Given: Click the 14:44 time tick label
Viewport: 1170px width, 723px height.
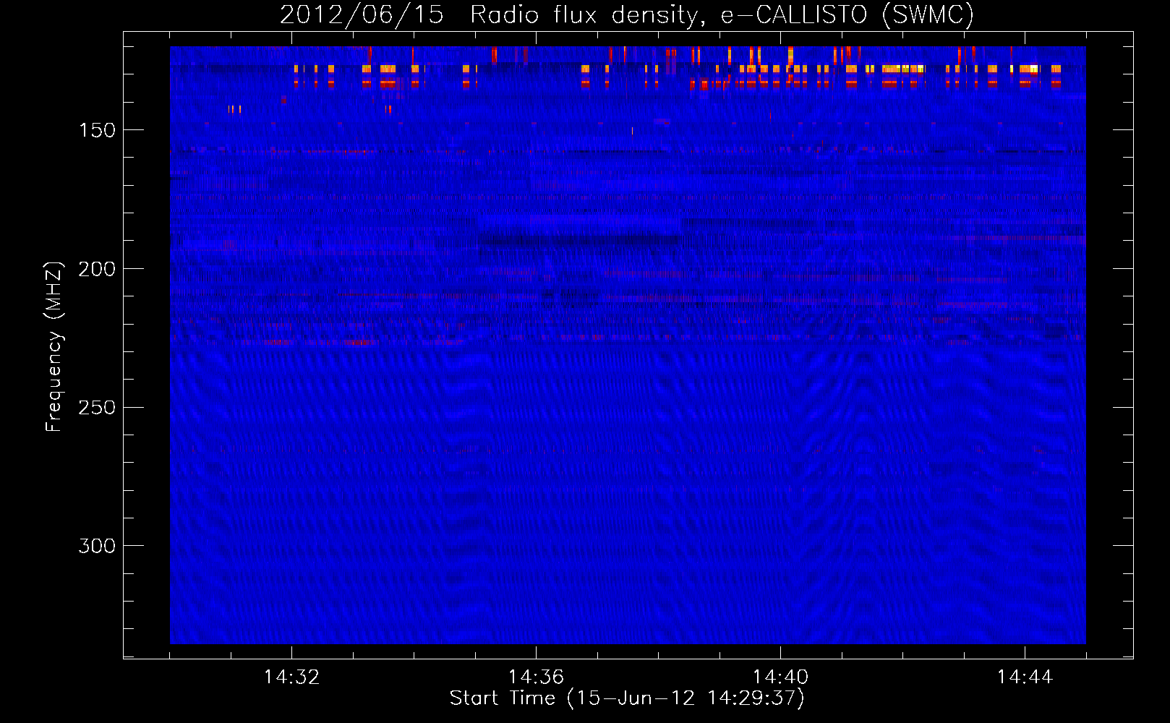Looking at the screenshot, I should coord(1025,677).
